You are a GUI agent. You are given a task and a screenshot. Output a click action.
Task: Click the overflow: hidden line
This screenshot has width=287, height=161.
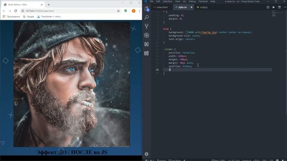tap(180, 66)
